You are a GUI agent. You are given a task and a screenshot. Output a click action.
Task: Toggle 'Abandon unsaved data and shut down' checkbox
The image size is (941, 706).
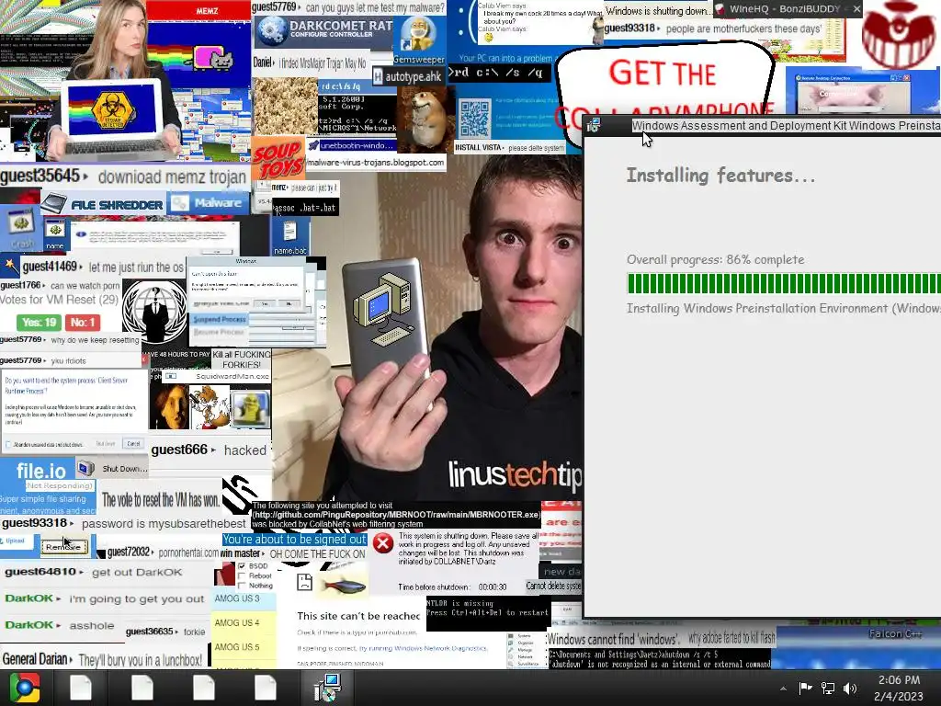coord(8,444)
